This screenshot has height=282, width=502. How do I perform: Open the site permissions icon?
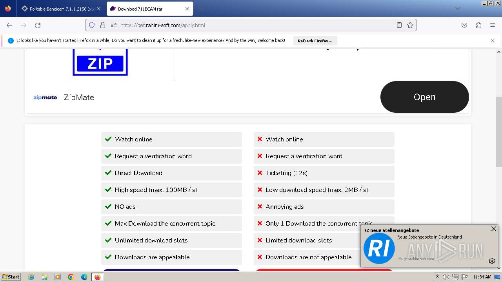tap(114, 25)
